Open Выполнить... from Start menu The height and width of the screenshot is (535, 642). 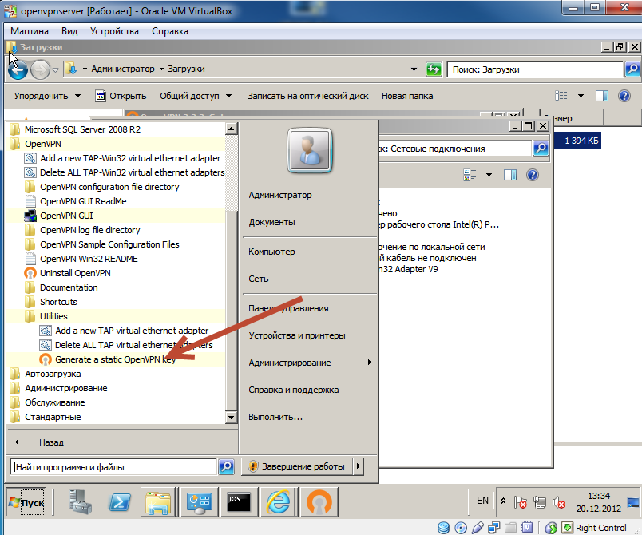pyautogui.click(x=275, y=417)
